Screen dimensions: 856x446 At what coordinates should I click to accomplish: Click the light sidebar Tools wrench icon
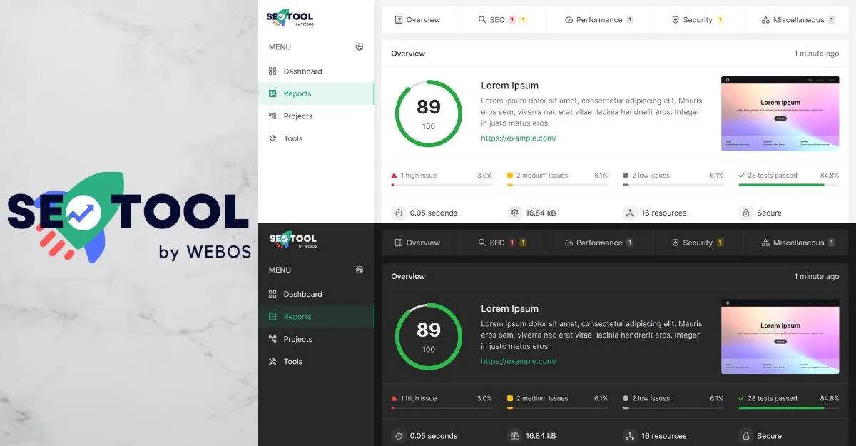pyautogui.click(x=272, y=138)
